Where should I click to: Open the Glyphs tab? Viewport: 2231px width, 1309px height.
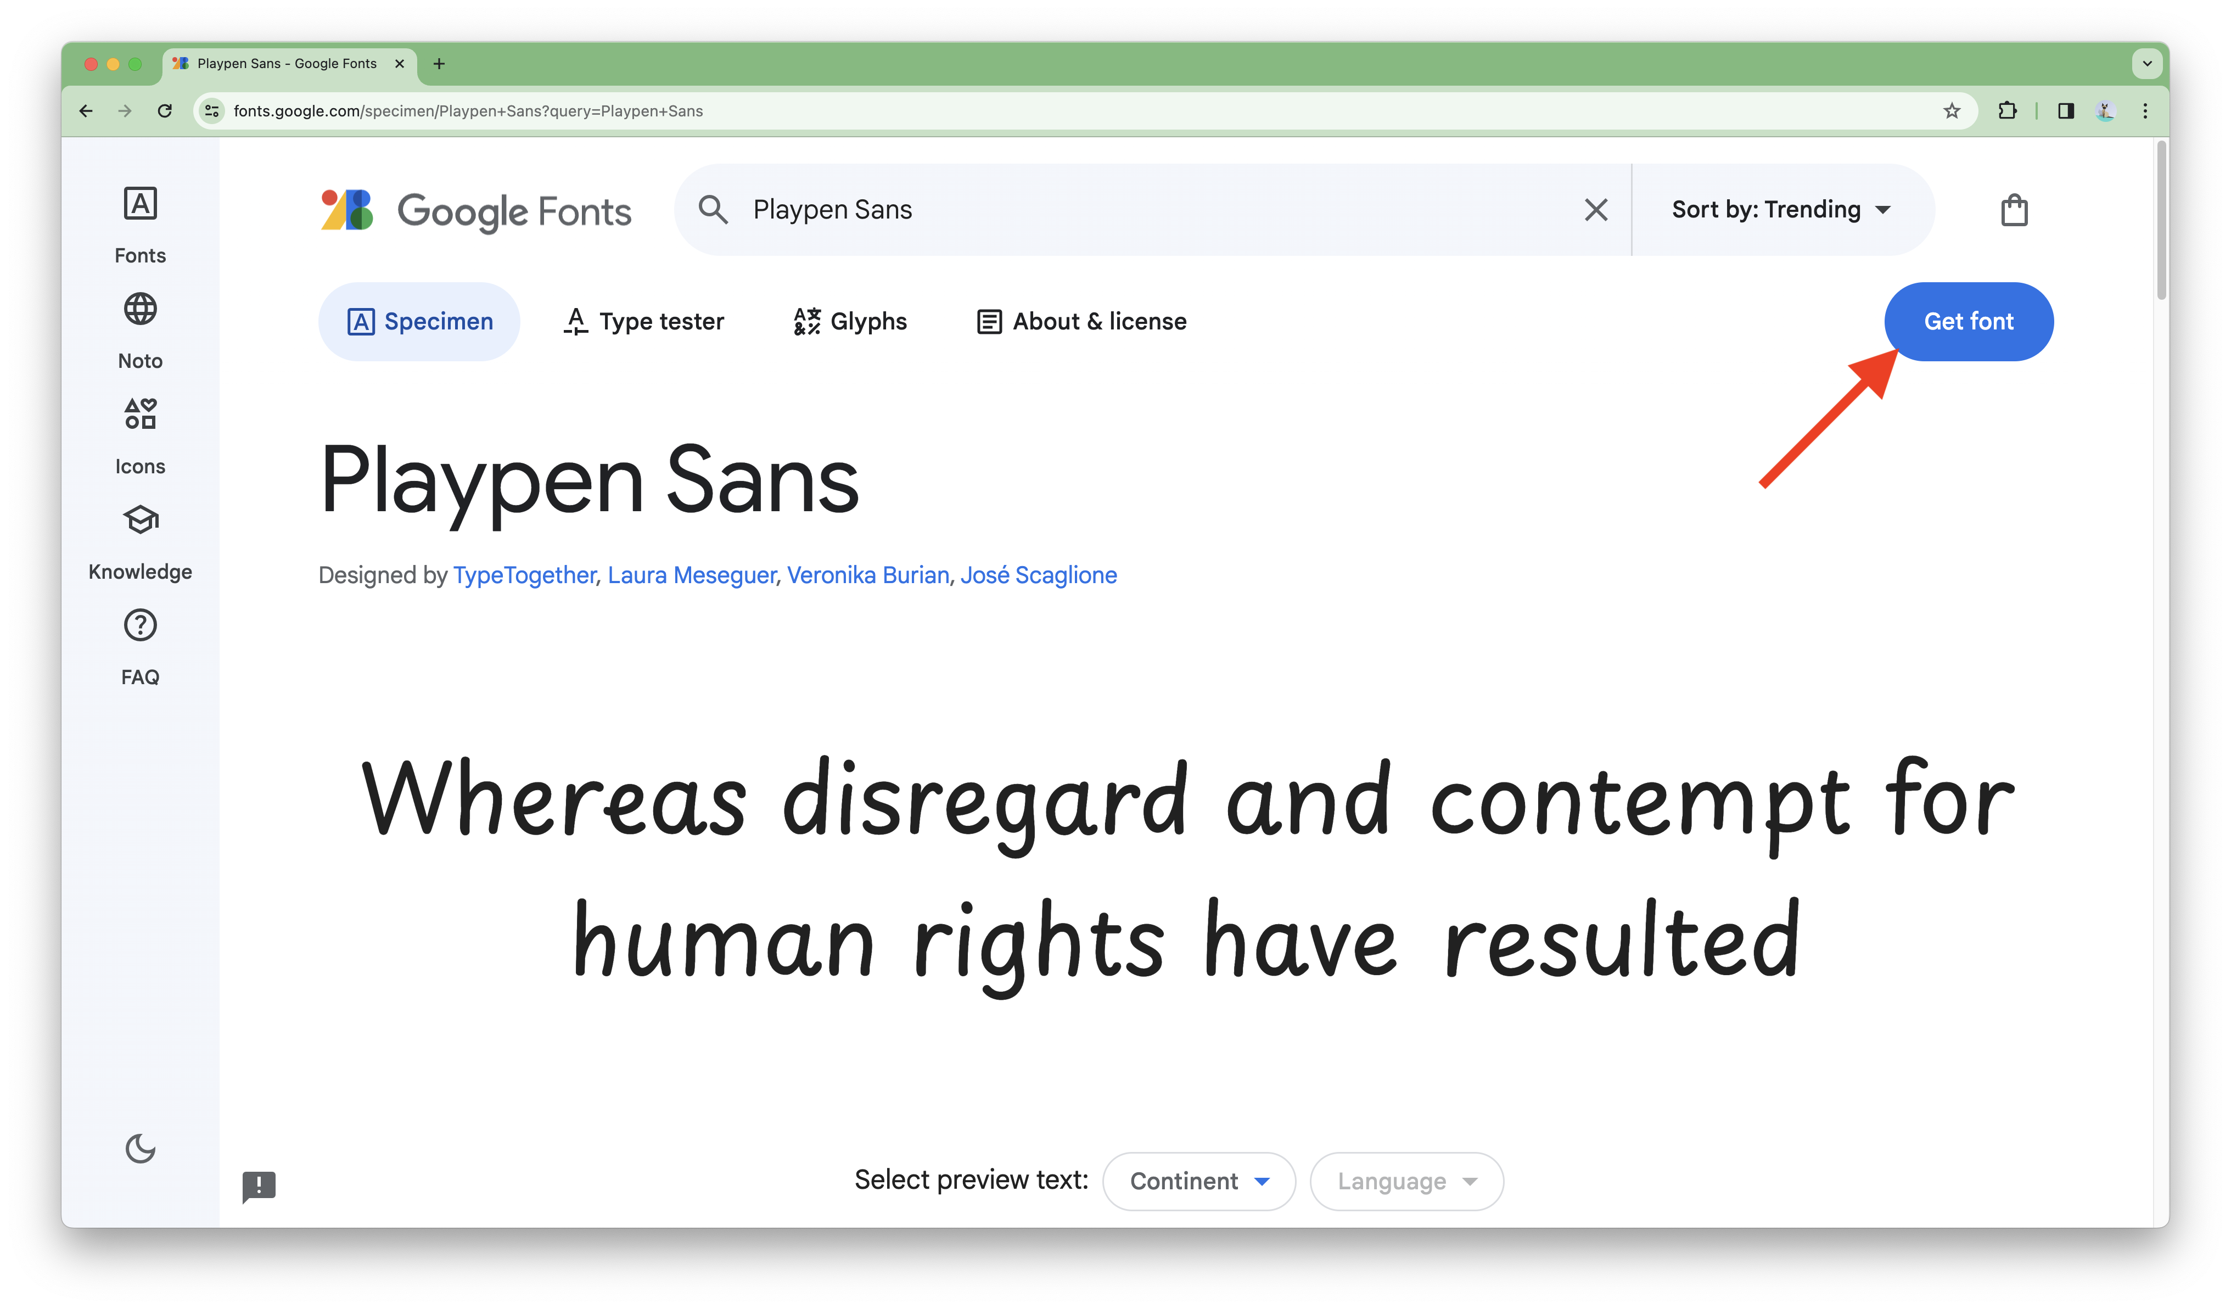(852, 322)
